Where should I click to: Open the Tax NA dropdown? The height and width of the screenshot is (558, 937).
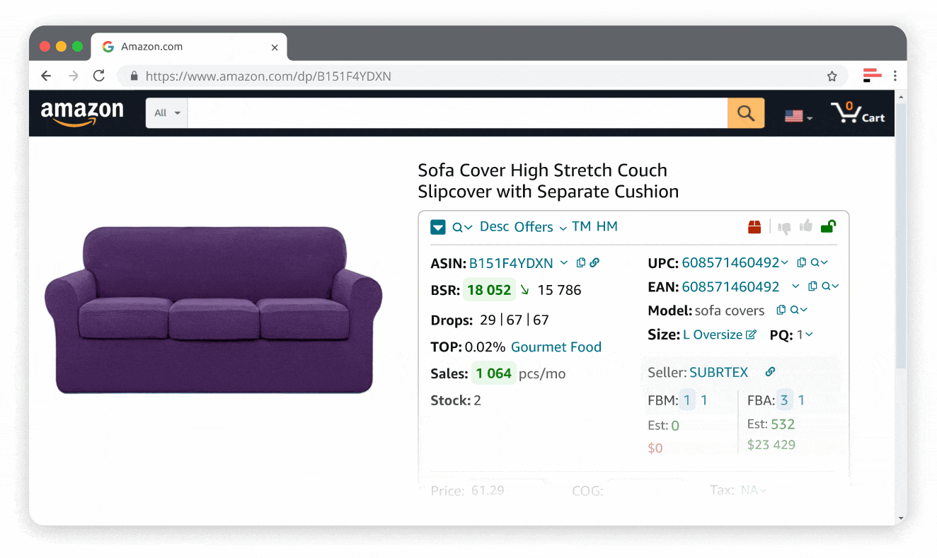(755, 489)
